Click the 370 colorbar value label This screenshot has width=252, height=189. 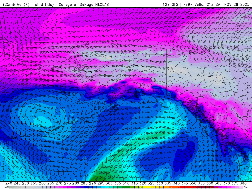pos(226,183)
